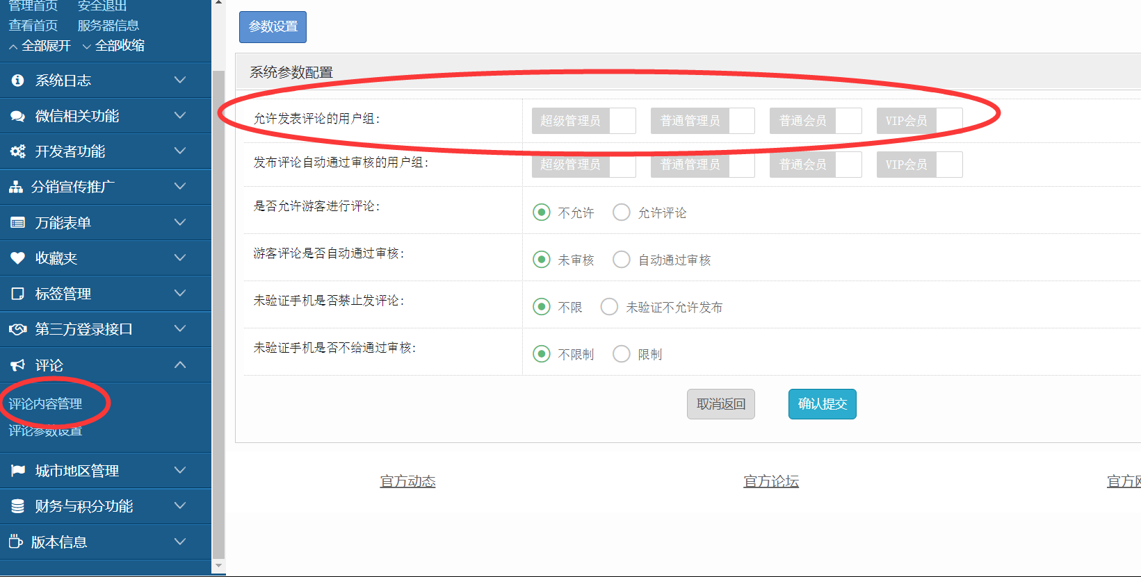Viewport: 1141px width, 577px height.
Task: Select 未验证不允许发布 radio button
Action: (609, 307)
